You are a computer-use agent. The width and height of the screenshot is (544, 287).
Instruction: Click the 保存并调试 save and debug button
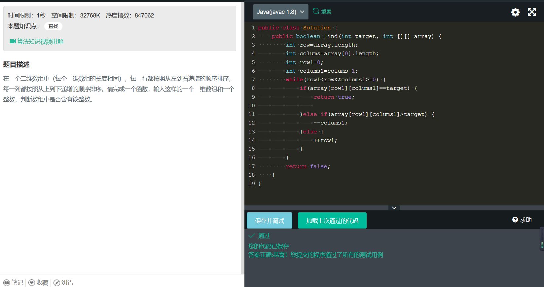[269, 221]
